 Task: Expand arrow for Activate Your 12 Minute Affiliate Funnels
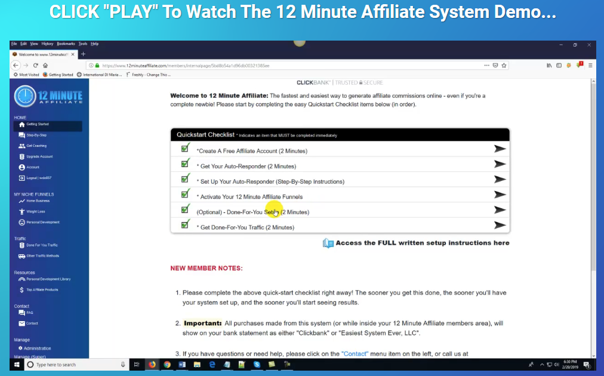coord(500,195)
